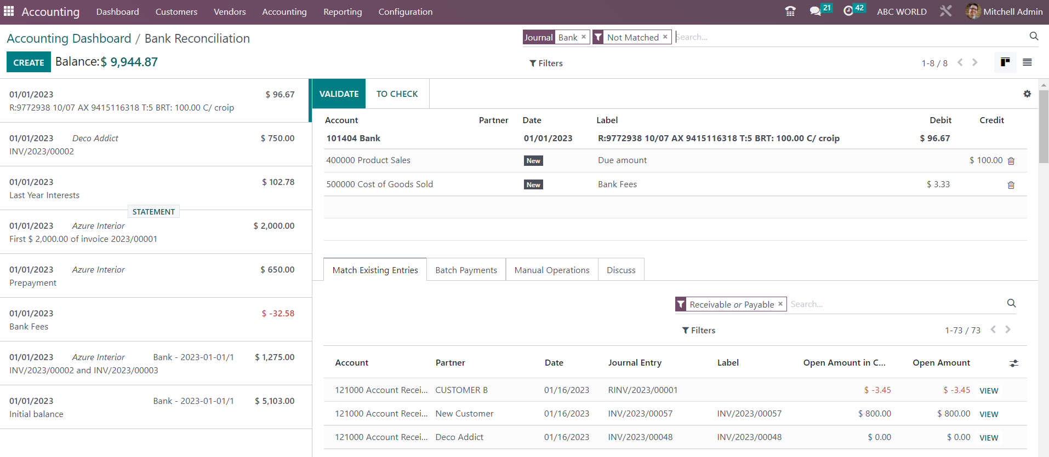Open the Reporting menu

pos(343,12)
